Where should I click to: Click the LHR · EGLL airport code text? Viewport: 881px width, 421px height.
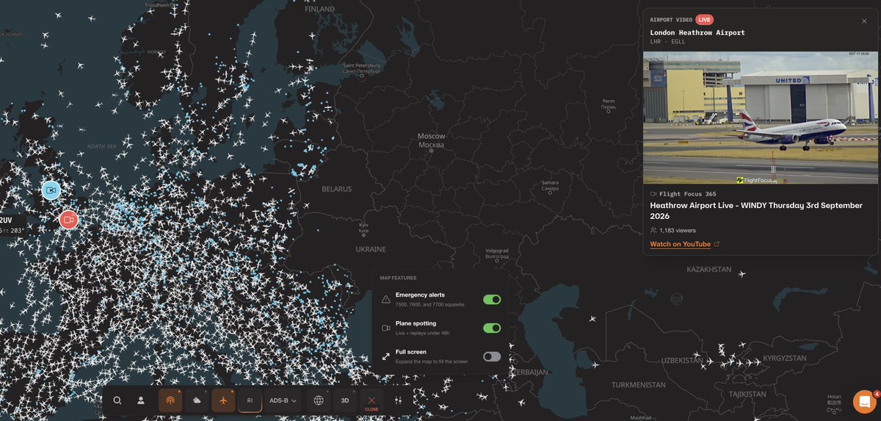tap(667, 42)
